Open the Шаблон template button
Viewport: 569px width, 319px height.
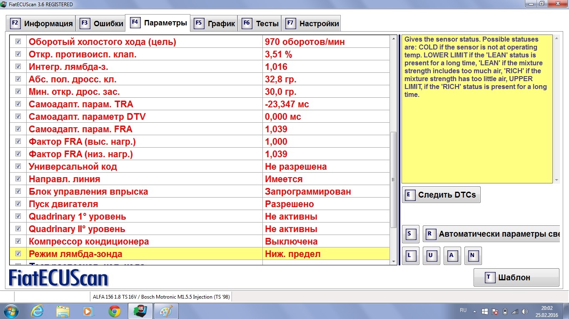pyautogui.click(x=517, y=277)
